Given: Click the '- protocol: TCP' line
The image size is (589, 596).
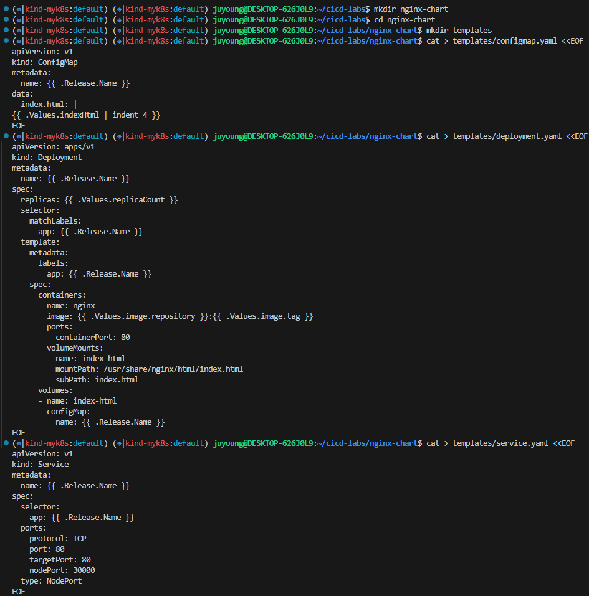Looking at the screenshot, I should pos(54,539).
